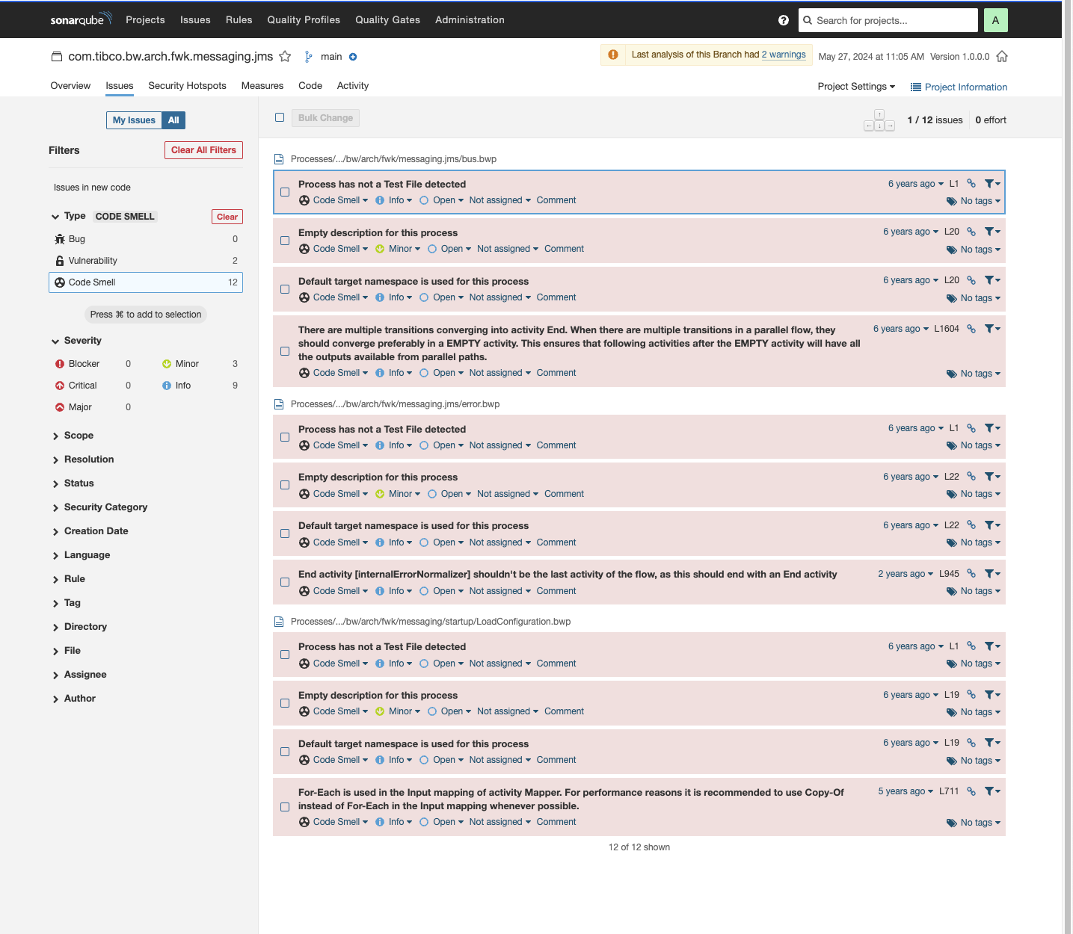Click the 'Issues in new code' filter
This screenshot has width=1073, height=934.
coord(92,188)
